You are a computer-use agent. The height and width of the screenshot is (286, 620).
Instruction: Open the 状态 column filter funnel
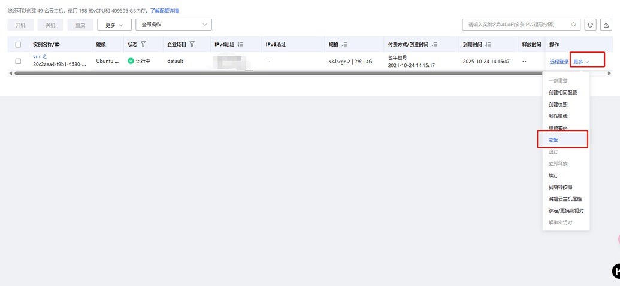click(x=143, y=44)
